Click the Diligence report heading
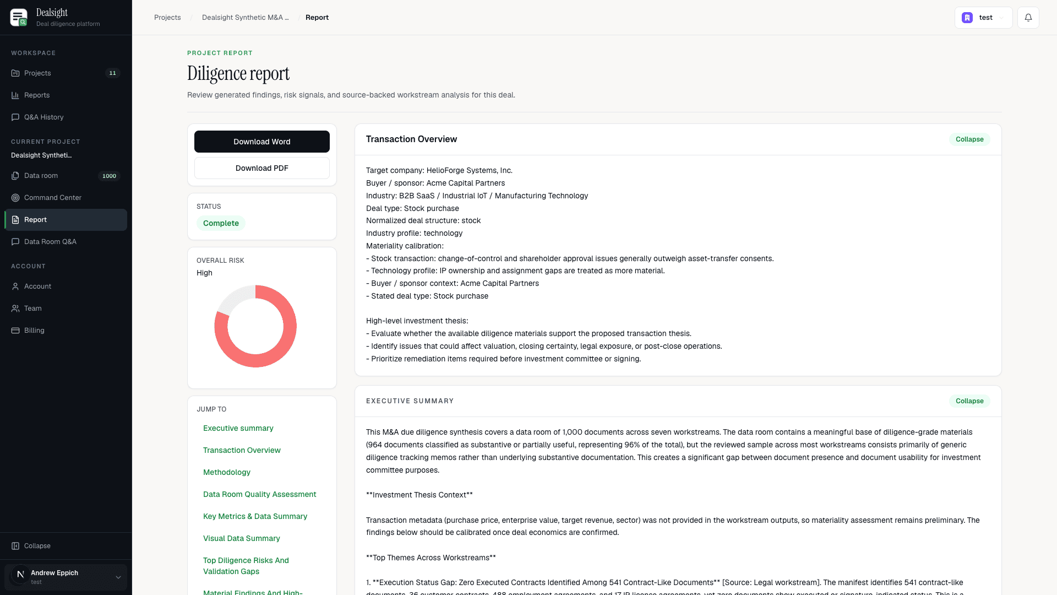This screenshot has width=1057, height=595. coord(238,73)
